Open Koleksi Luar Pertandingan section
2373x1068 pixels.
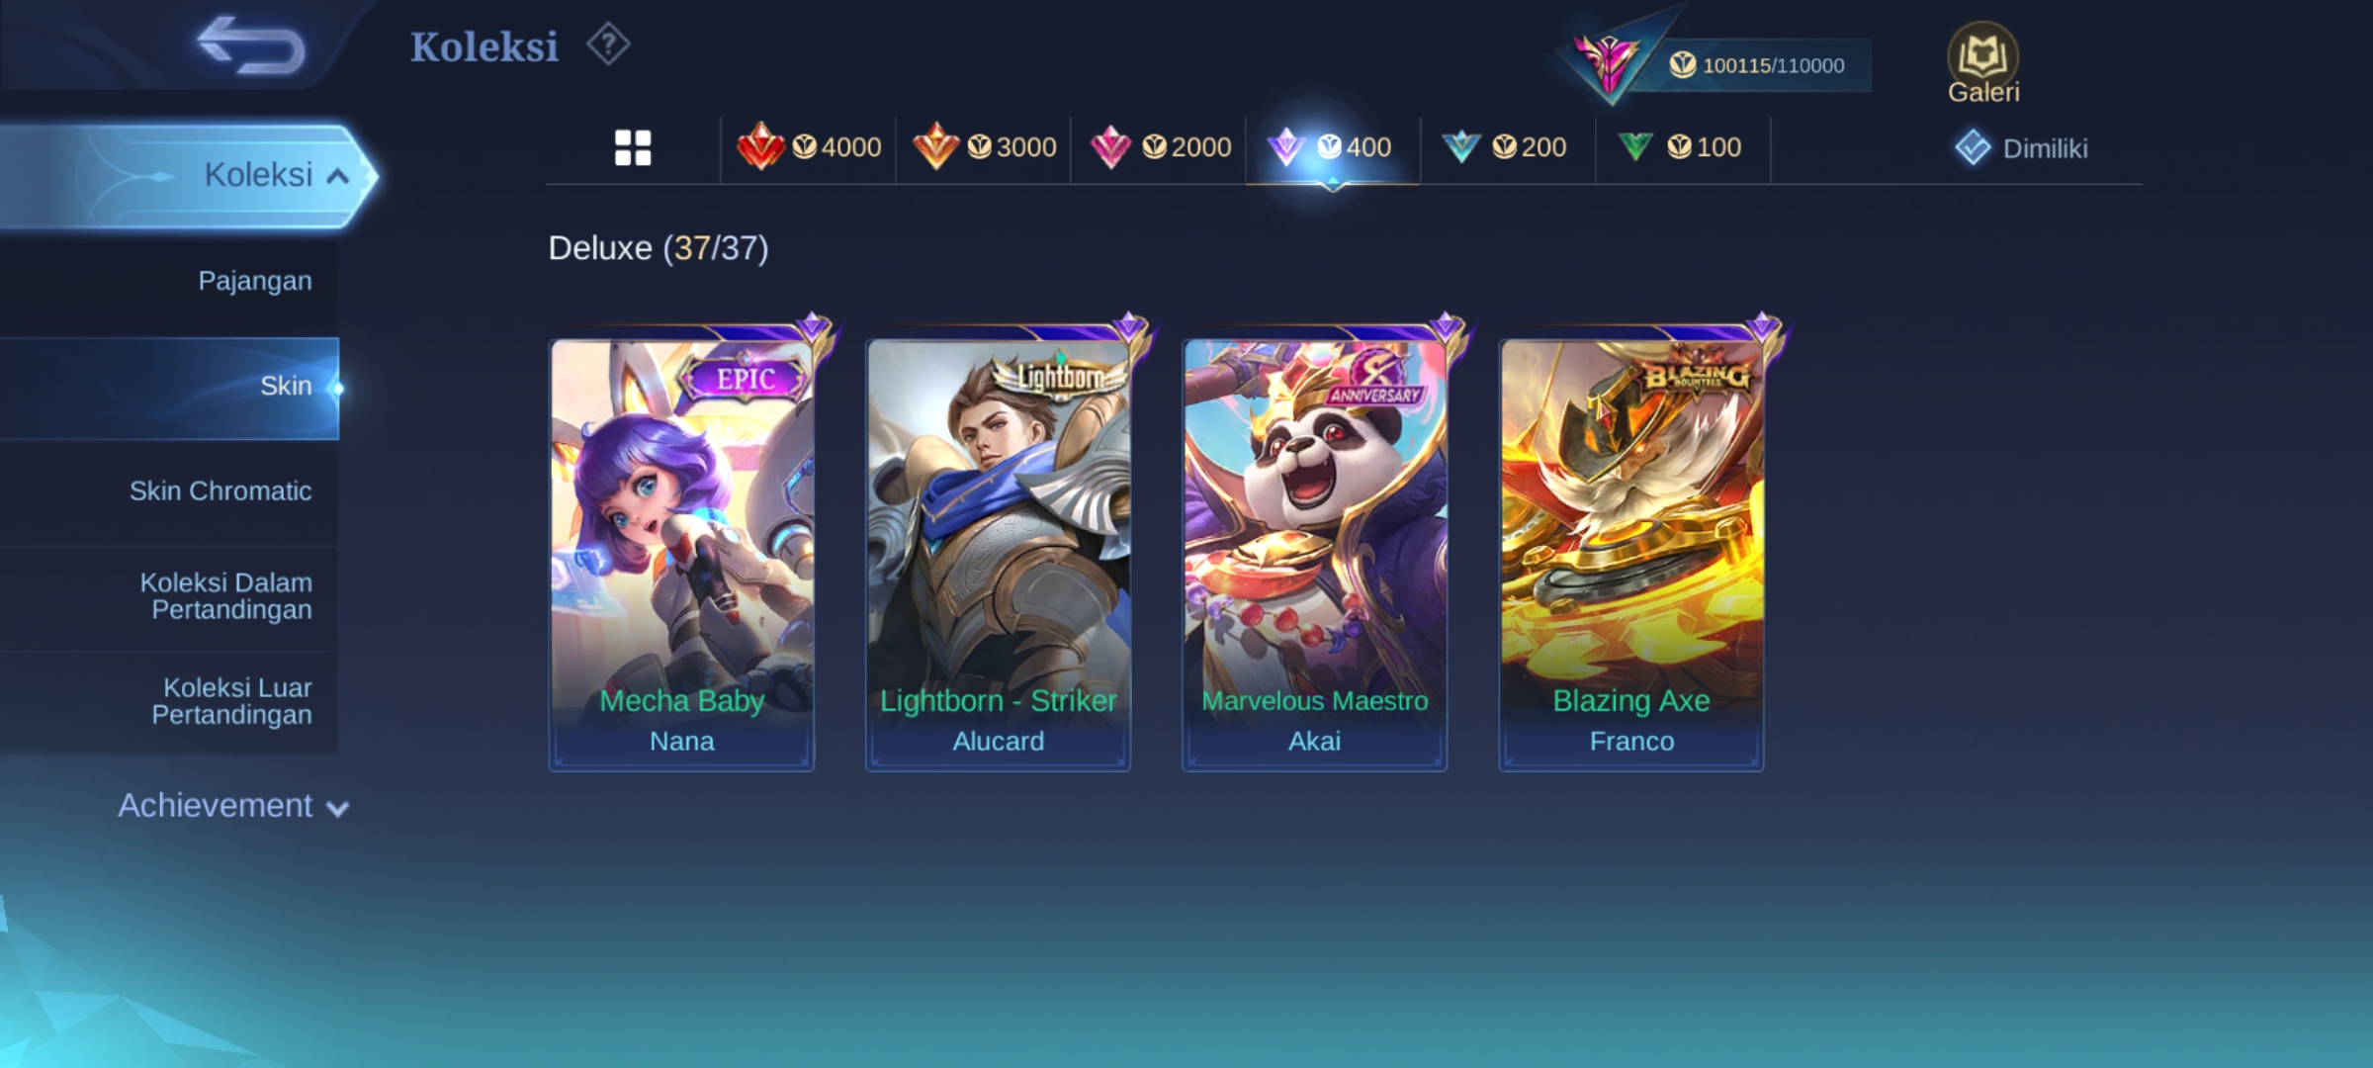[x=169, y=701]
